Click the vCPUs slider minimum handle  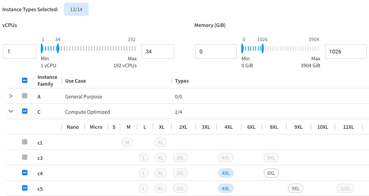pyautogui.click(x=42, y=48)
